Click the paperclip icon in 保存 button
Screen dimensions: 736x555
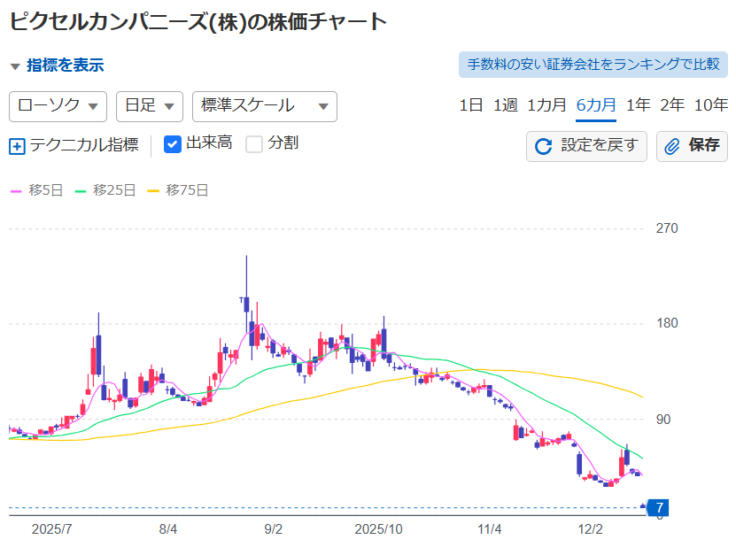pyautogui.click(x=672, y=146)
